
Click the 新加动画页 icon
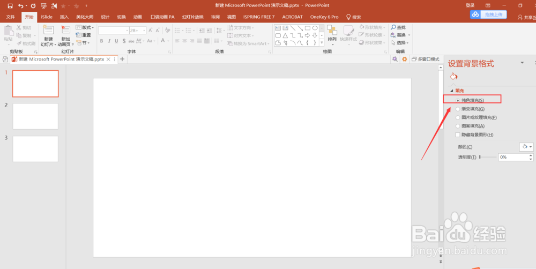65,29
